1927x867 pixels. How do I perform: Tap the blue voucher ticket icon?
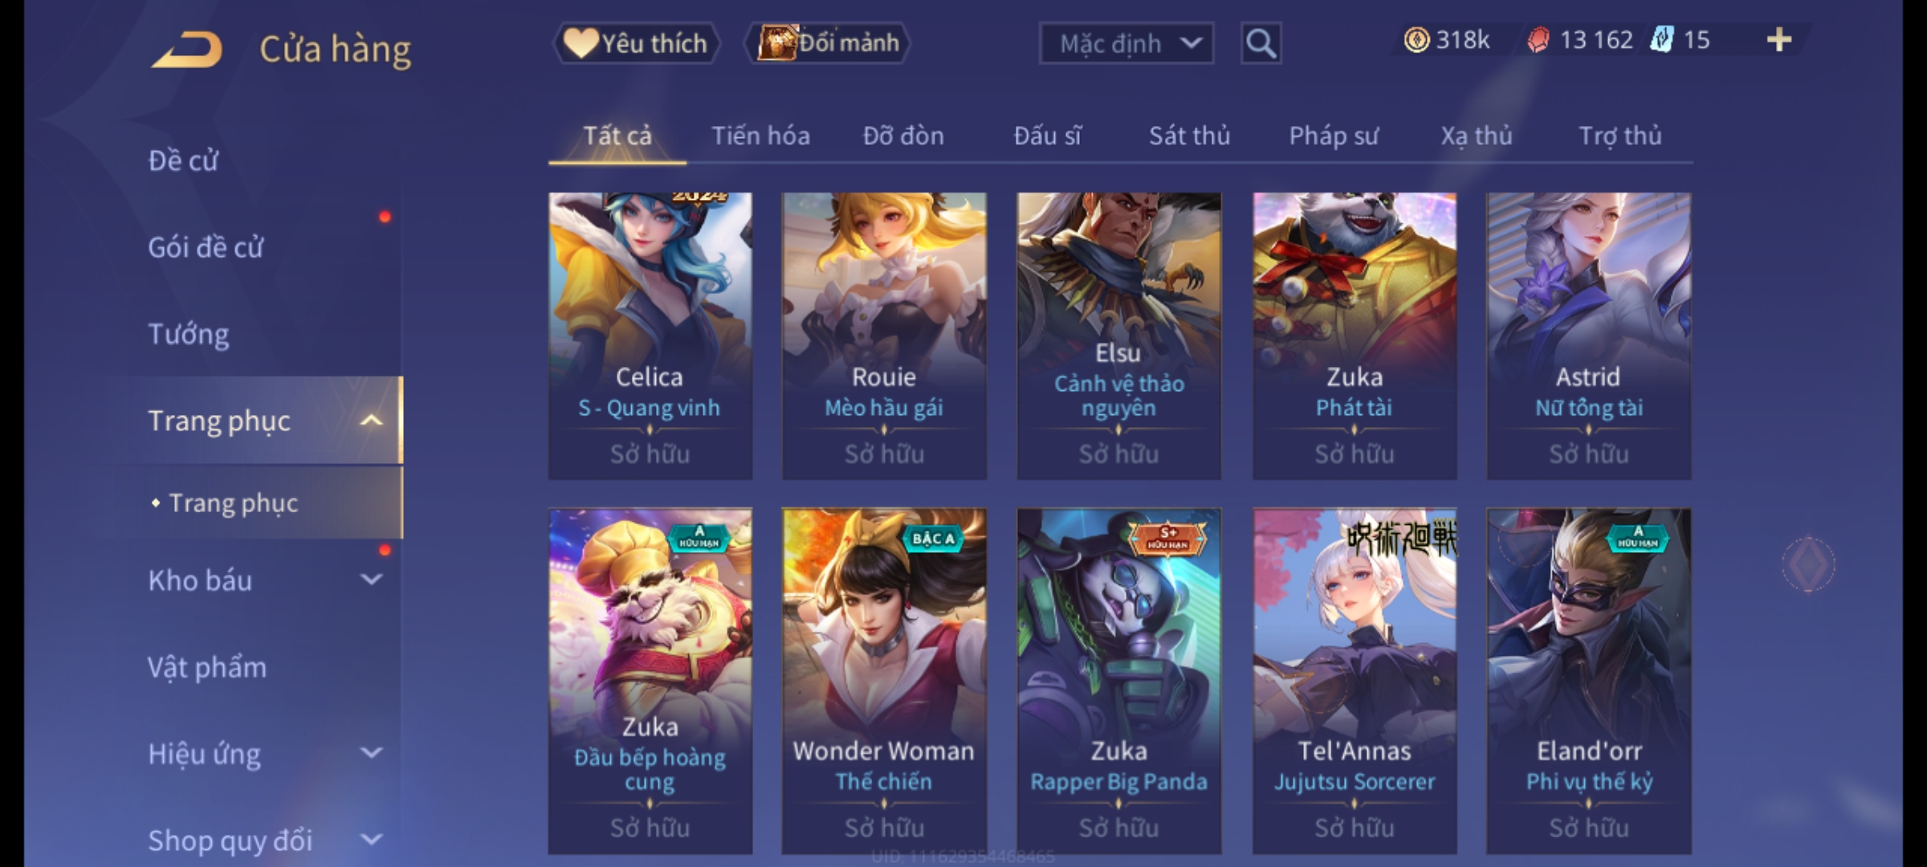pyautogui.click(x=1662, y=40)
